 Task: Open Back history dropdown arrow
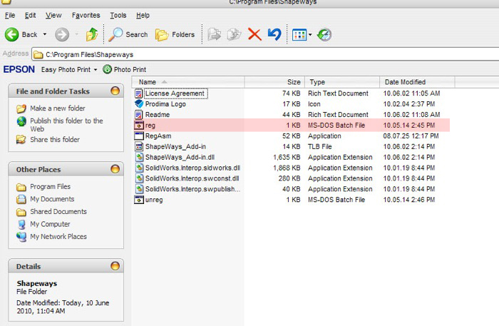pyautogui.click(x=45, y=34)
